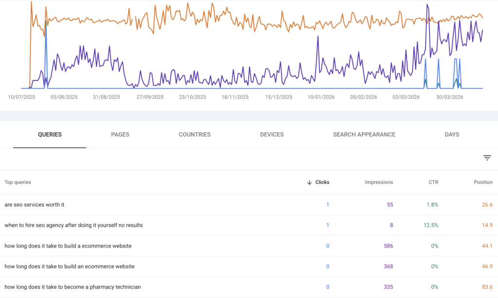Click impressions value 8
The width and height of the screenshot is (498, 298).
coord(391,226)
